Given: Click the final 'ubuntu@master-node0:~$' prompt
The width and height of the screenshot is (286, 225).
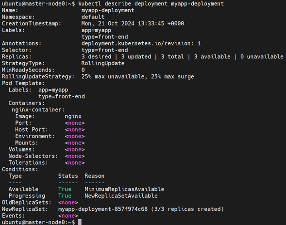Looking at the screenshot, I should (x=38, y=222).
